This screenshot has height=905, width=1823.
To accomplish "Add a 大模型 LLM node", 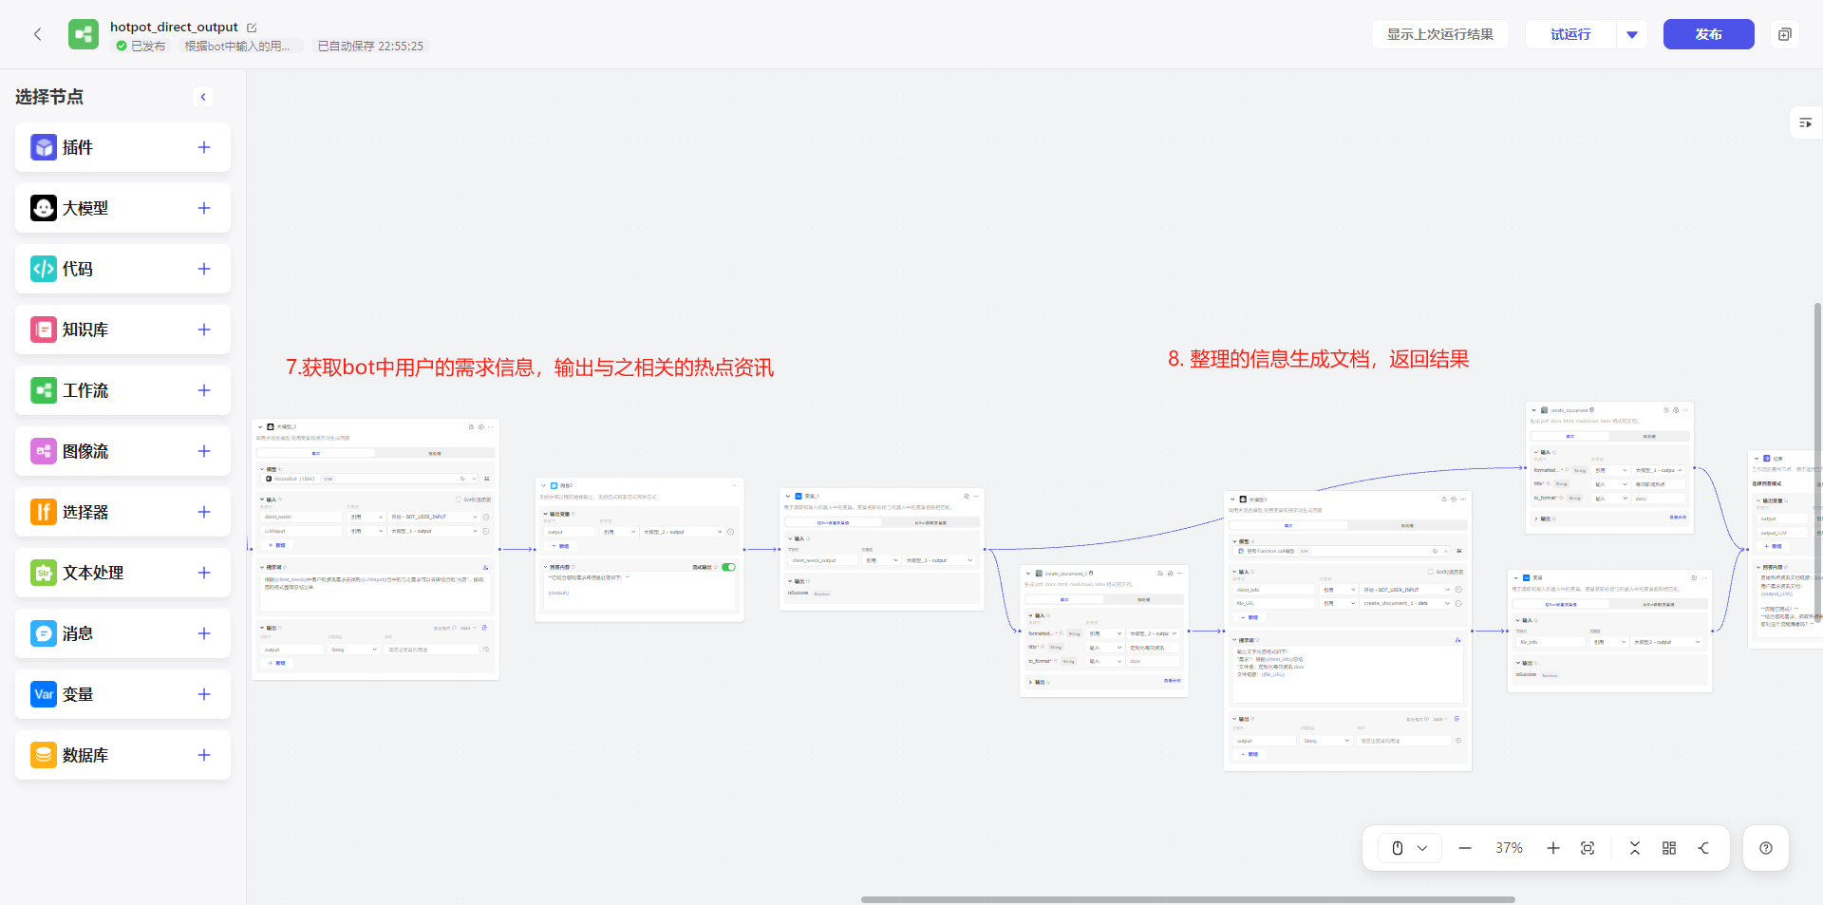I will click(204, 208).
